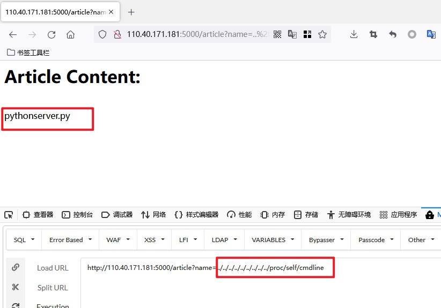Click the Execution button

pos(53,305)
